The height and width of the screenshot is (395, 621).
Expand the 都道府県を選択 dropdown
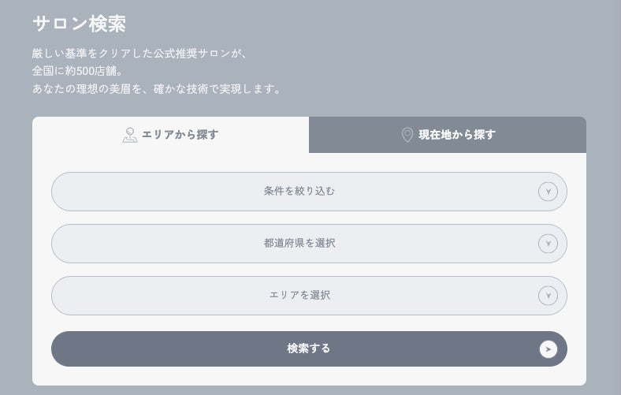point(299,244)
